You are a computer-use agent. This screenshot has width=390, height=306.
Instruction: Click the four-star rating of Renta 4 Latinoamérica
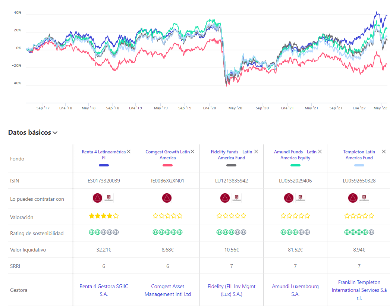(104, 216)
